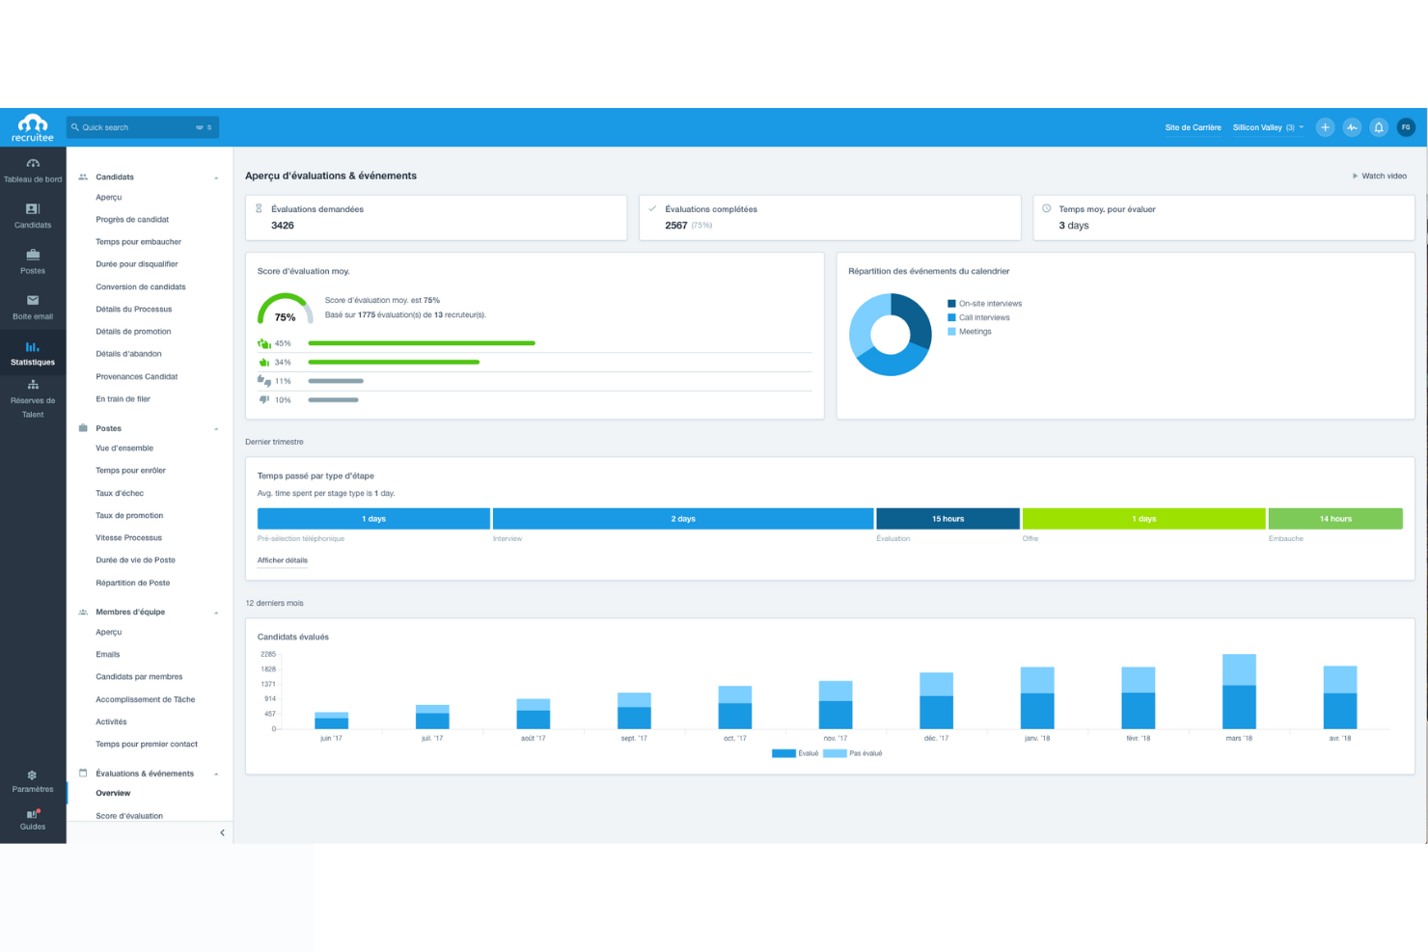The height and width of the screenshot is (952, 1428).
Task: Open the Silicon Valley company dropdown
Action: coord(1267,127)
